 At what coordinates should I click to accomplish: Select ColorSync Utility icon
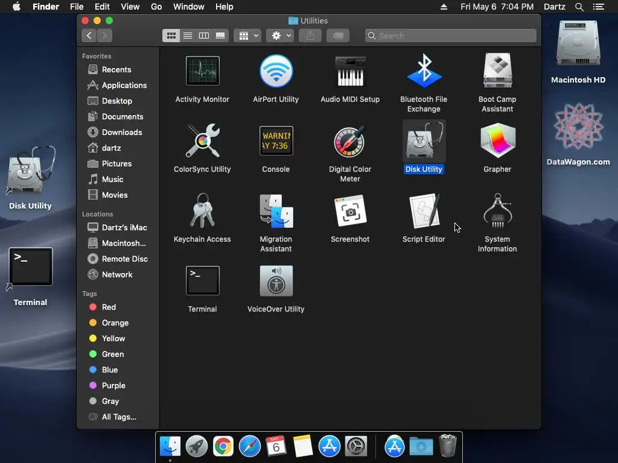(x=202, y=141)
